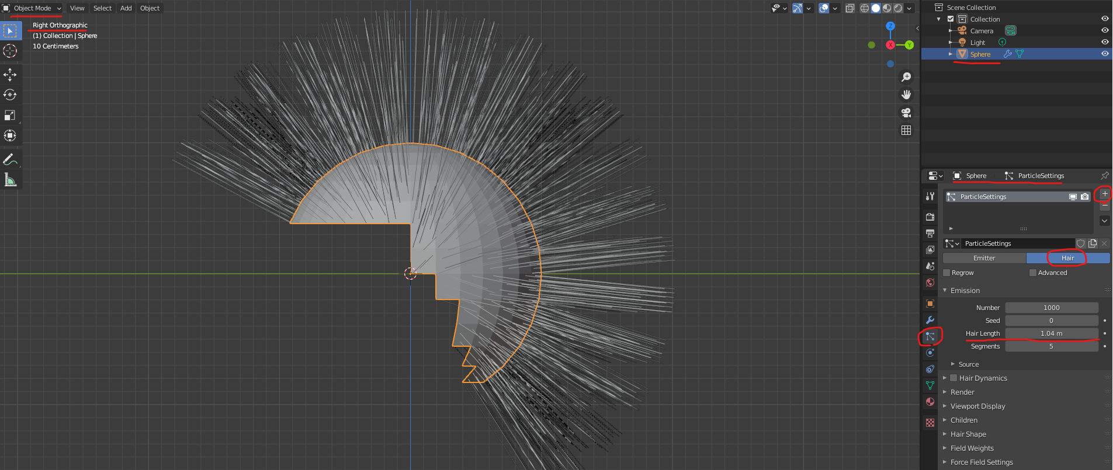Image resolution: width=1113 pixels, height=470 pixels.
Task: Enable the Advanced checkbox
Action: 1033,273
